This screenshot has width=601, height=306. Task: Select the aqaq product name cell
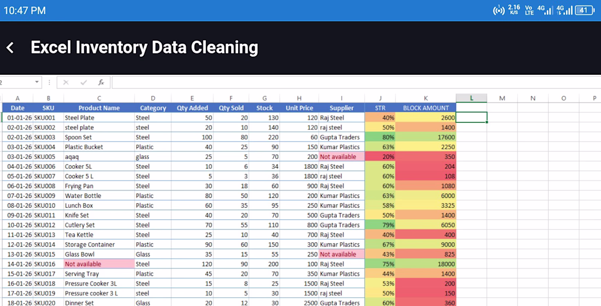pyautogui.click(x=99, y=157)
